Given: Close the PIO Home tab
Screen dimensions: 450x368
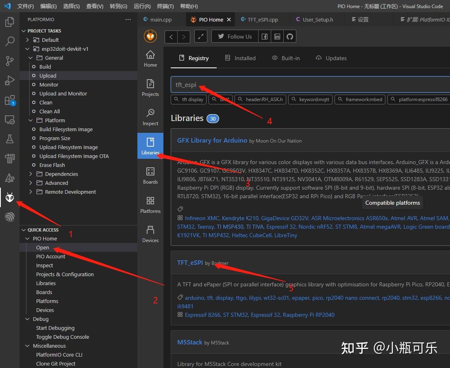Looking at the screenshot, I should pos(229,19).
